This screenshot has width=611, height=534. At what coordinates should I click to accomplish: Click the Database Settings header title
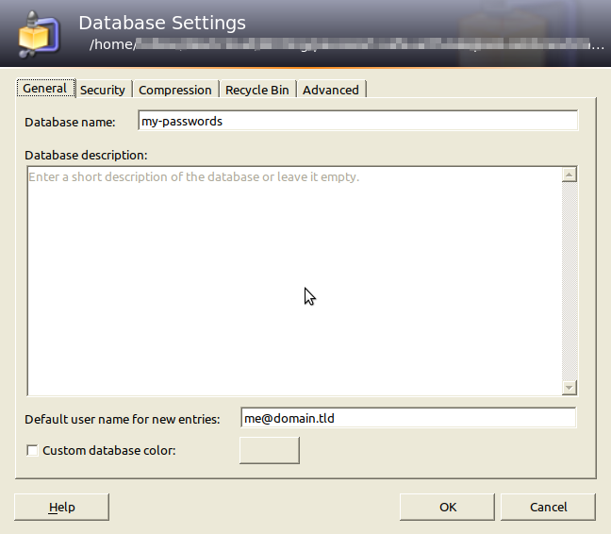161,23
